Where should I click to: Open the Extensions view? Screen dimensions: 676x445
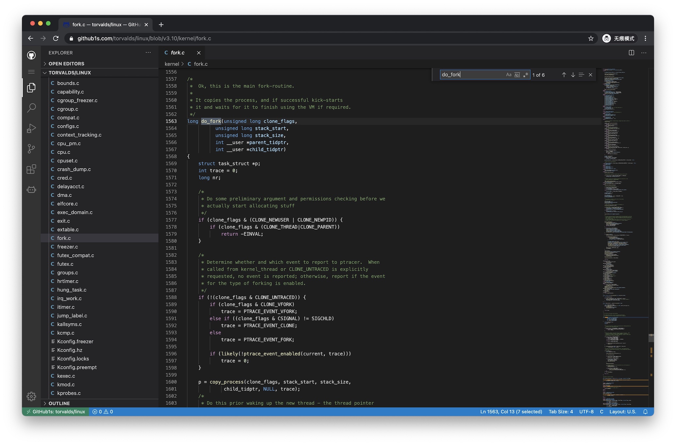pyautogui.click(x=31, y=169)
